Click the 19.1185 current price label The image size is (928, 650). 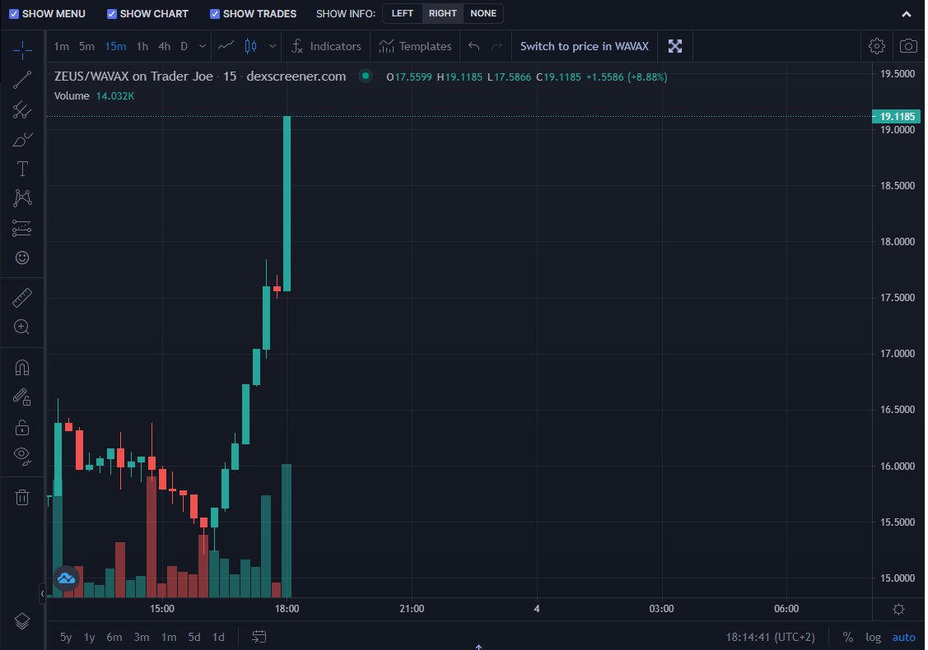(x=897, y=117)
